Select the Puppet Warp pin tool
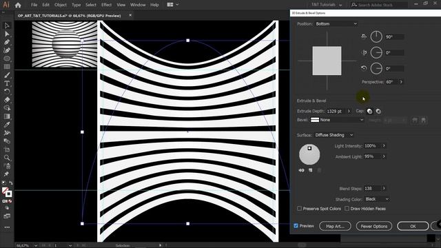The width and height of the screenshot is (441, 248). pos(7,174)
